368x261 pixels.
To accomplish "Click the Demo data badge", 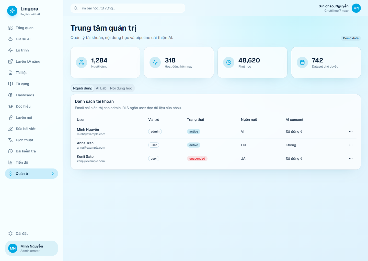I will [x=351, y=38].
